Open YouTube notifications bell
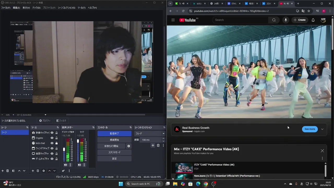 313,20
